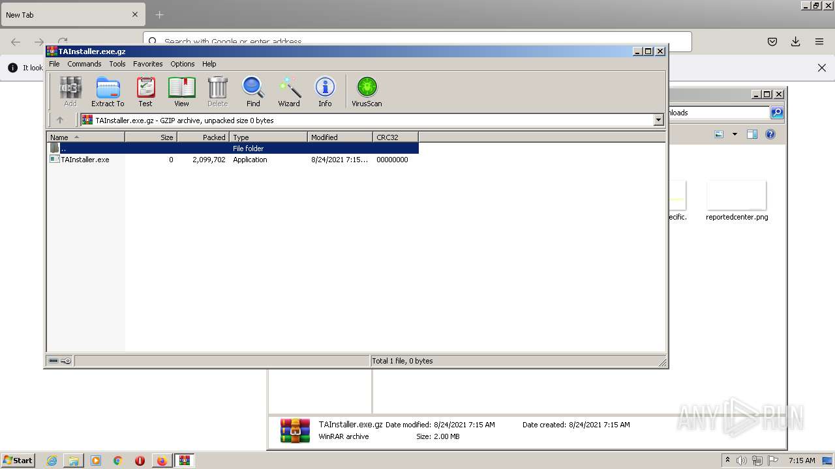Open the volume speaker tray icon
This screenshot has width=835, height=469.
[741, 461]
